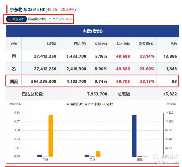Click total trade count 15,822
The height and width of the screenshot is (167, 182).
[170, 94]
